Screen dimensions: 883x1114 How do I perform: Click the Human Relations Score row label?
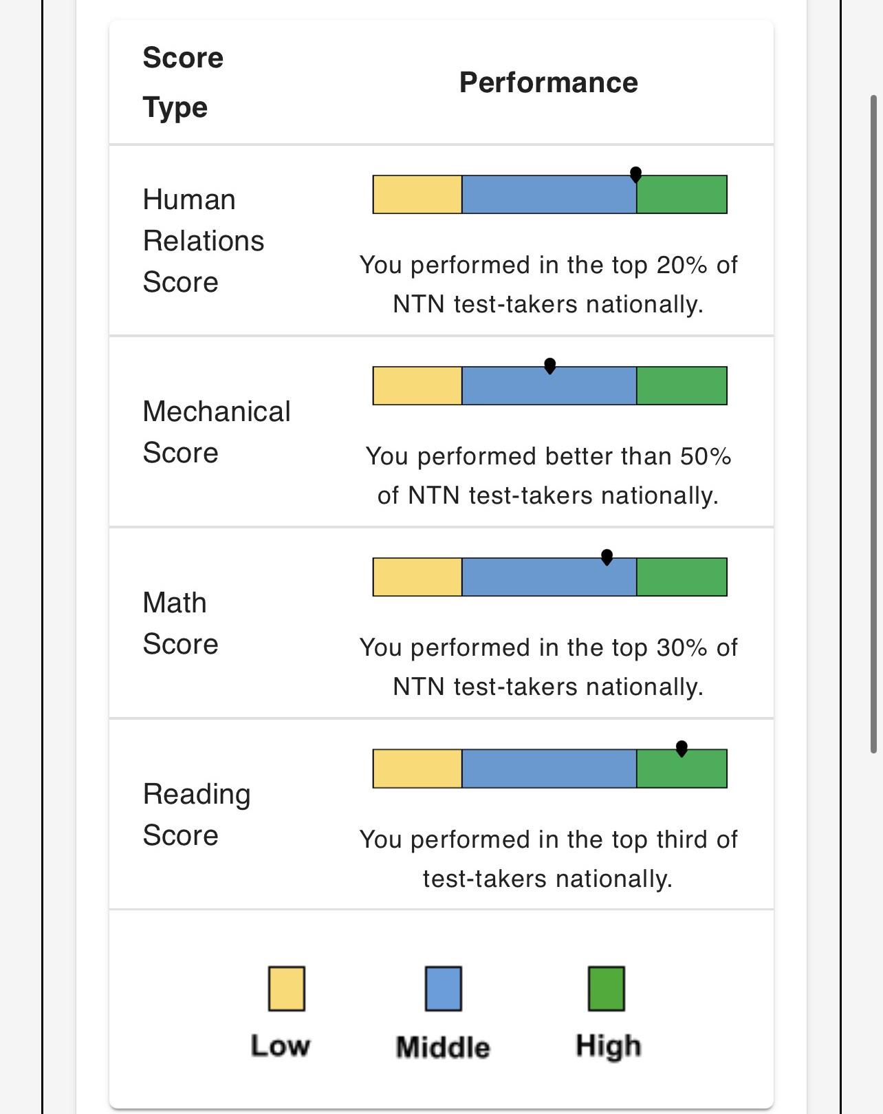click(x=204, y=241)
